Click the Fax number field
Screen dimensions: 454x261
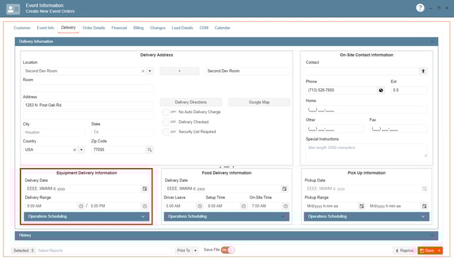click(398, 129)
